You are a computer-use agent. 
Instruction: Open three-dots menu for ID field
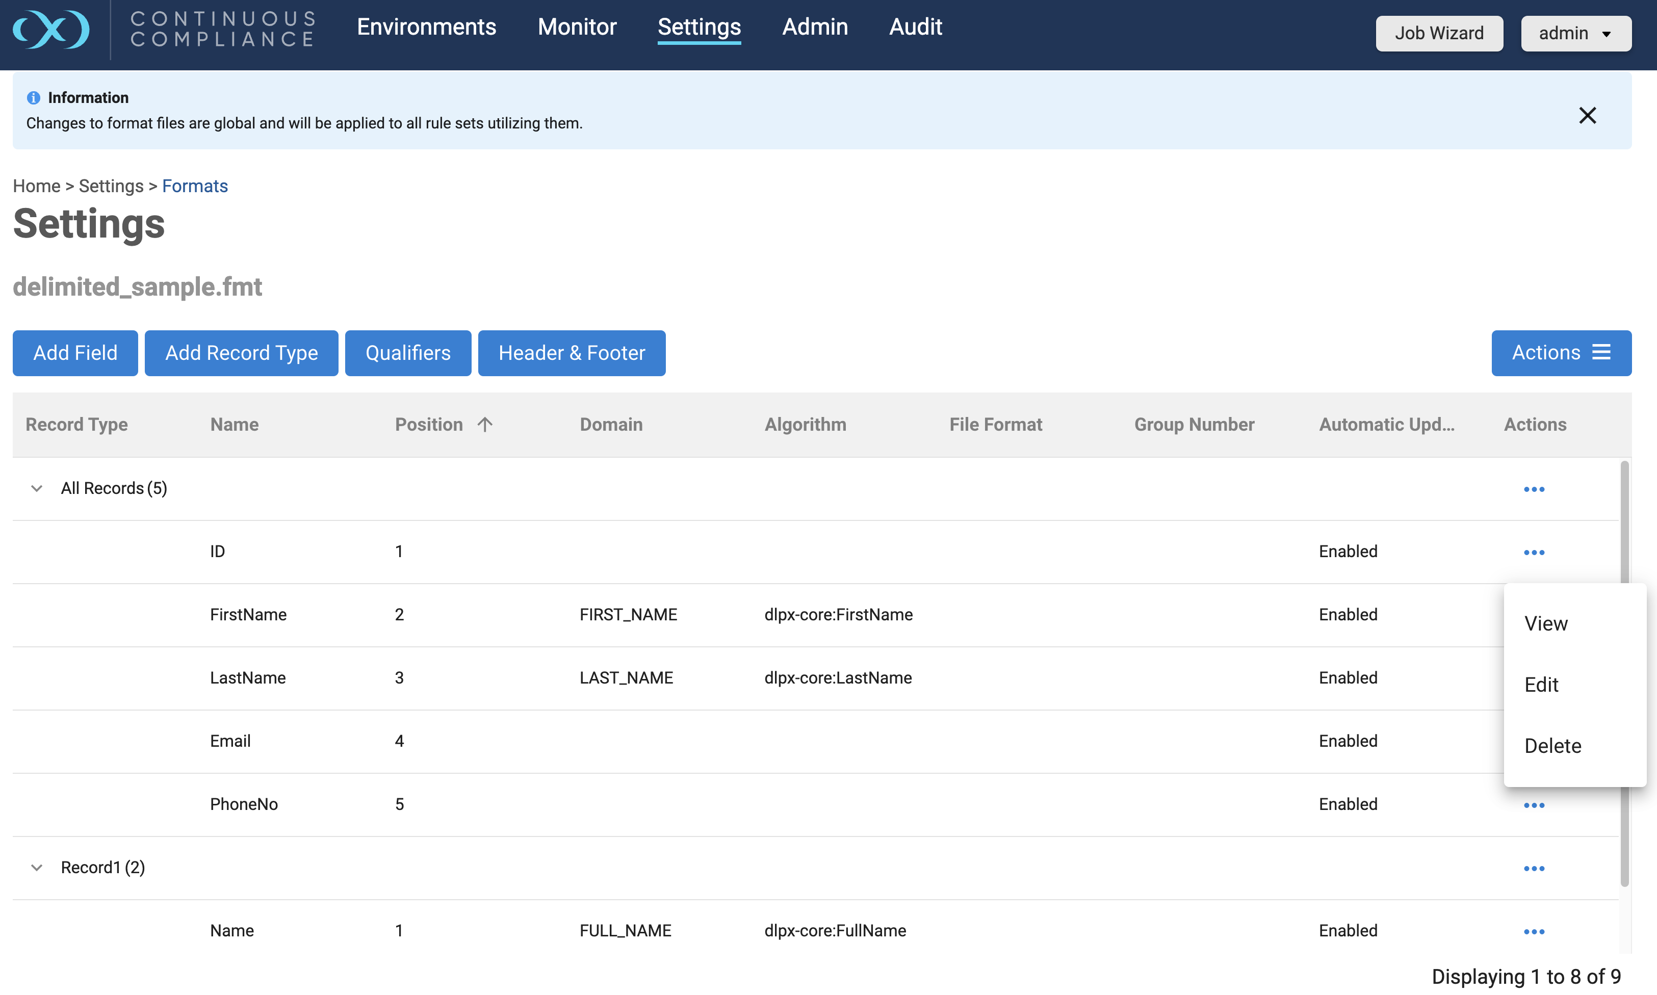coord(1534,553)
